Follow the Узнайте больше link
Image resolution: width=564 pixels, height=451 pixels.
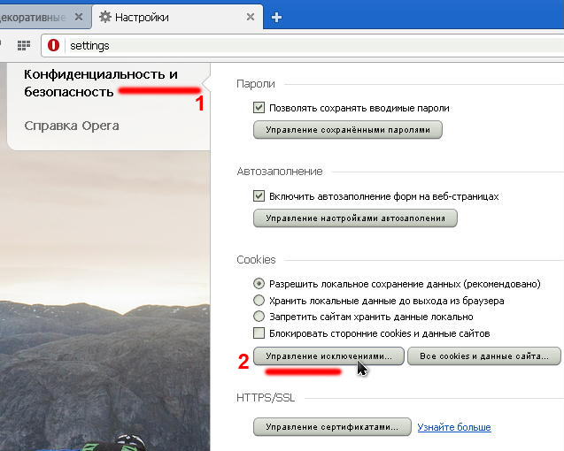(x=453, y=427)
